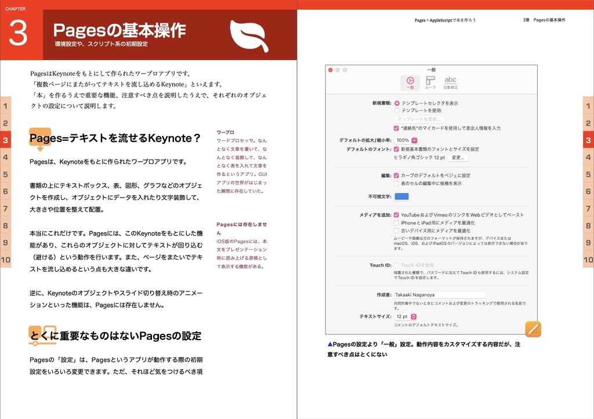Open the ルーラ (Ruler) preferences pane
594x419 pixels.
[430, 80]
